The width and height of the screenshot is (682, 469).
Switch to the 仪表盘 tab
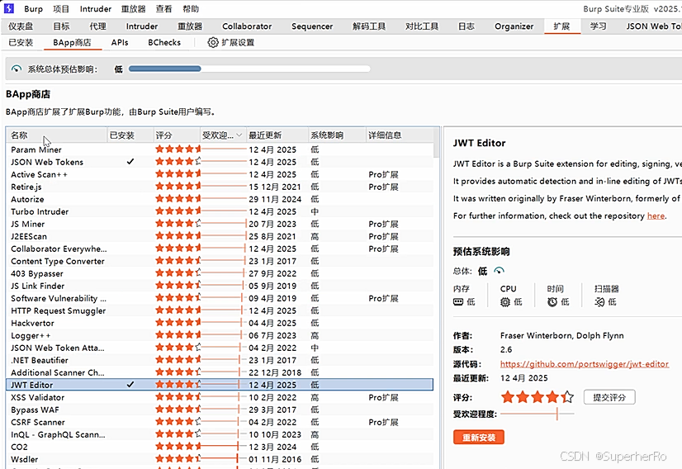21,26
